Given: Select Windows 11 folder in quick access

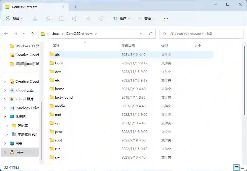Looking at the screenshot, I should [x=24, y=46].
